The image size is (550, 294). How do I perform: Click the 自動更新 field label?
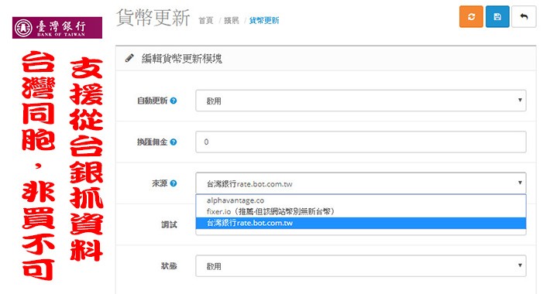tap(152, 101)
